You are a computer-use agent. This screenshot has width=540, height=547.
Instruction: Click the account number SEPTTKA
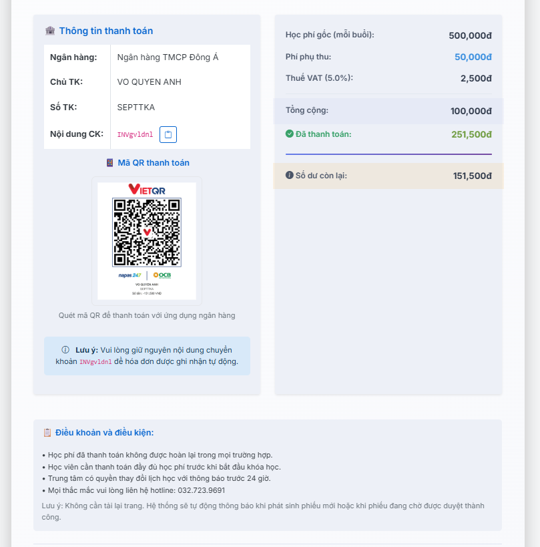[x=136, y=108]
